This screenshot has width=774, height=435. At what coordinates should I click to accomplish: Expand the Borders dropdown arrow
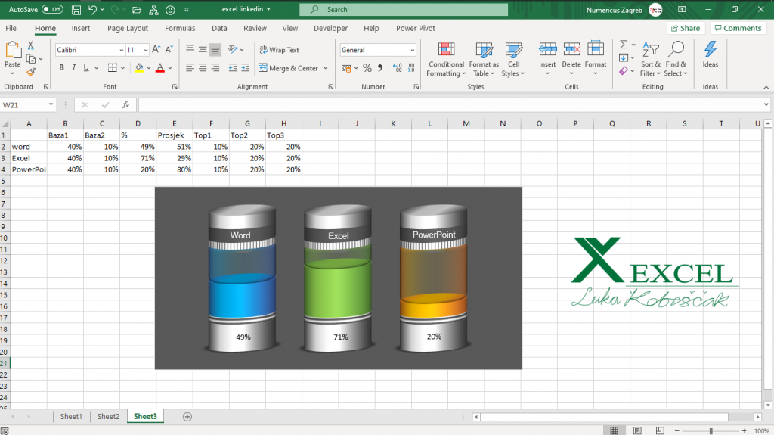pos(122,68)
